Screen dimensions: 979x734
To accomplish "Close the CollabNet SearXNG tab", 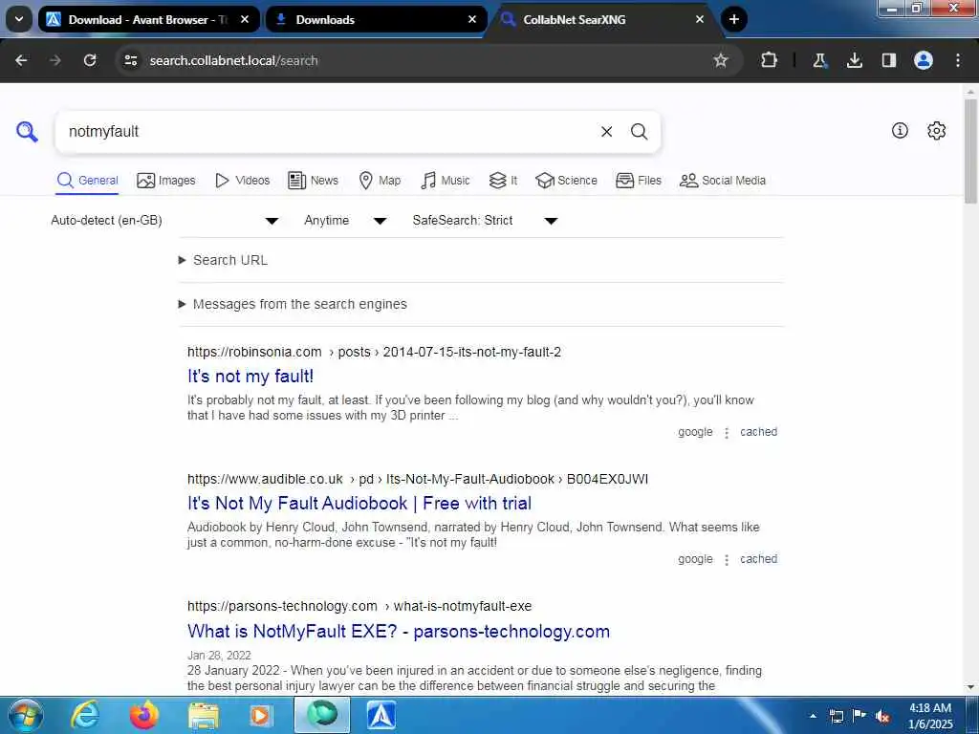I will pyautogui.click(x=699, y=19).
